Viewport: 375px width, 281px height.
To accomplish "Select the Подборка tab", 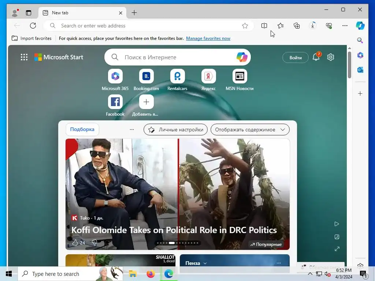I will point(82,129).
